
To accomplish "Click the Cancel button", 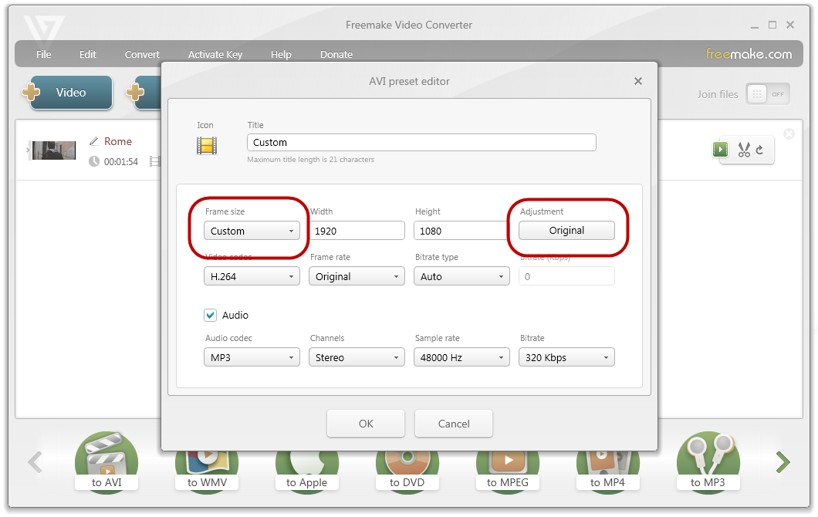I will (x=454, y=424).
